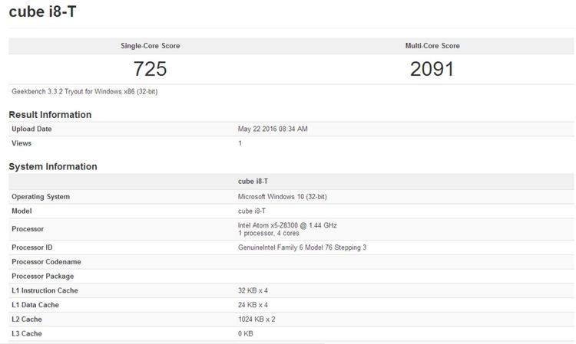The height and width of the screenshot is (344, 576).
Task: Click the multi-core score value 2091
Action: pos(432,69)
